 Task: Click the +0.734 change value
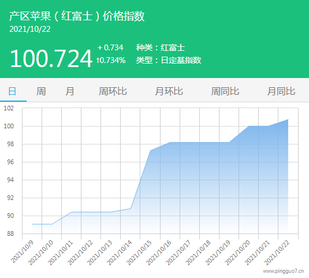pyautogui.click(x=110, y=47)
